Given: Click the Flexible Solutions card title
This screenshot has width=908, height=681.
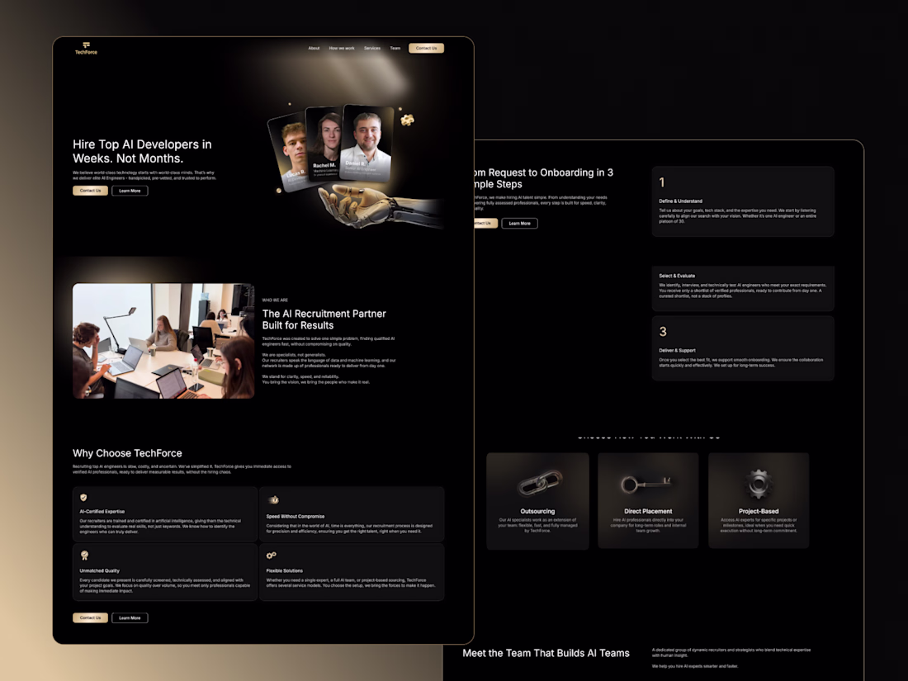Looking at the screenshot, I should point(284,570).
